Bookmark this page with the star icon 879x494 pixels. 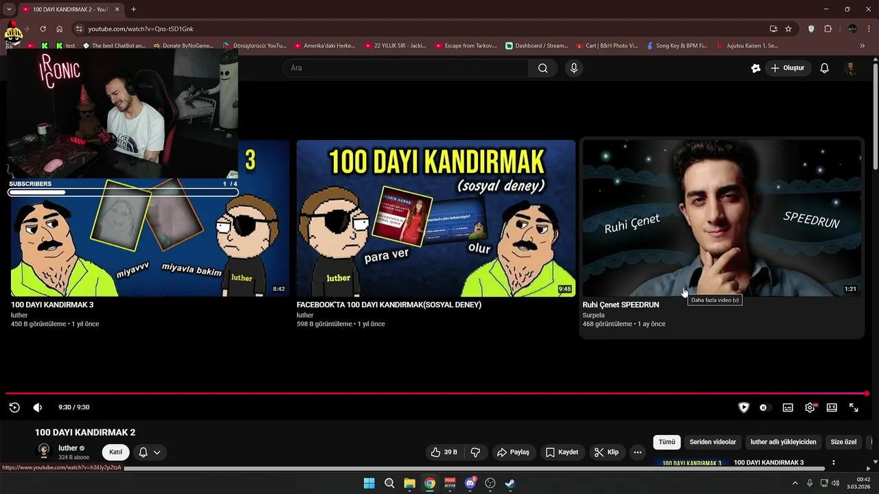pyautogui.click(x=788, y=29)
